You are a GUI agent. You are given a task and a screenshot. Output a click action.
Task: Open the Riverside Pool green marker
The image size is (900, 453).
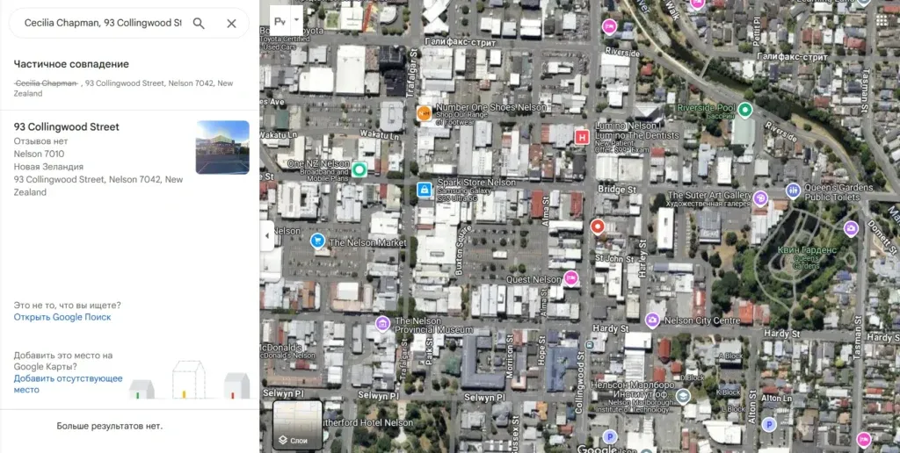745,110
